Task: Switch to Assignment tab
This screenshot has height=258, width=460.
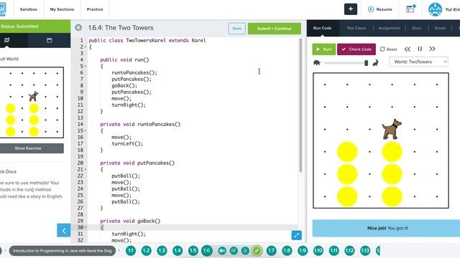Action: [389, 28]
